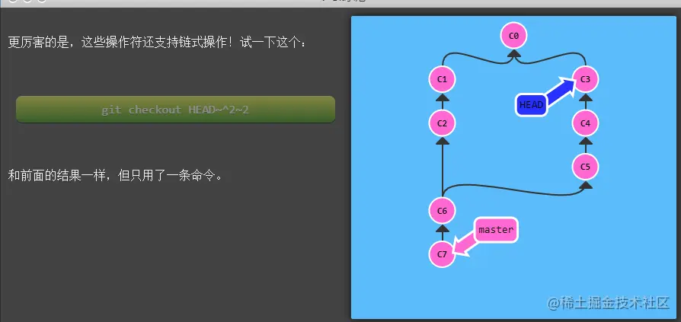The width and height of the screenshot is (681, 322).
Task: Select the C7 commit node
Action: coord(442,255)
